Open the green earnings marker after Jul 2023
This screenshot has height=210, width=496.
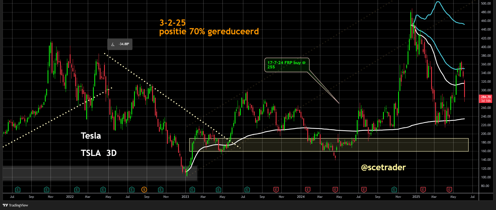pos(247,189)
